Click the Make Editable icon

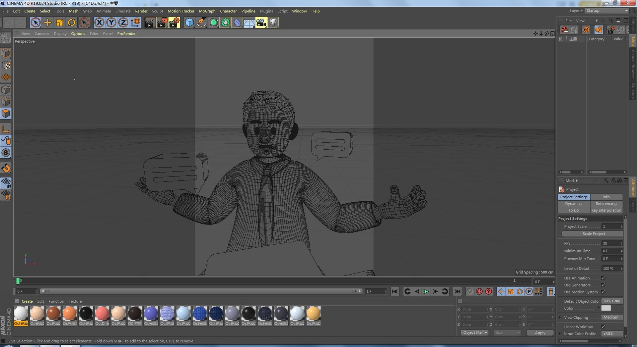pyautogui.click(x=6, y=38)
